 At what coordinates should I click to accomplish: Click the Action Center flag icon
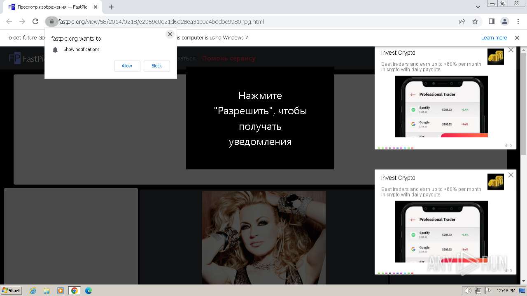point(488,291)
